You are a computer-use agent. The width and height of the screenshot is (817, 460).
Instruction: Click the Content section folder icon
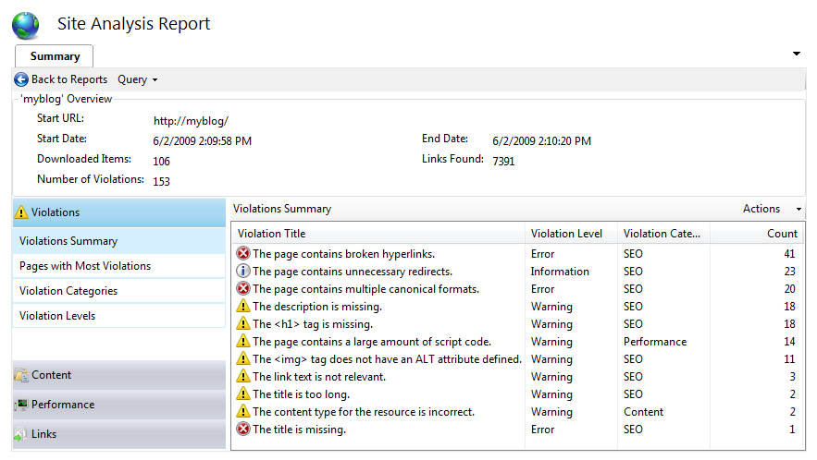20,376
